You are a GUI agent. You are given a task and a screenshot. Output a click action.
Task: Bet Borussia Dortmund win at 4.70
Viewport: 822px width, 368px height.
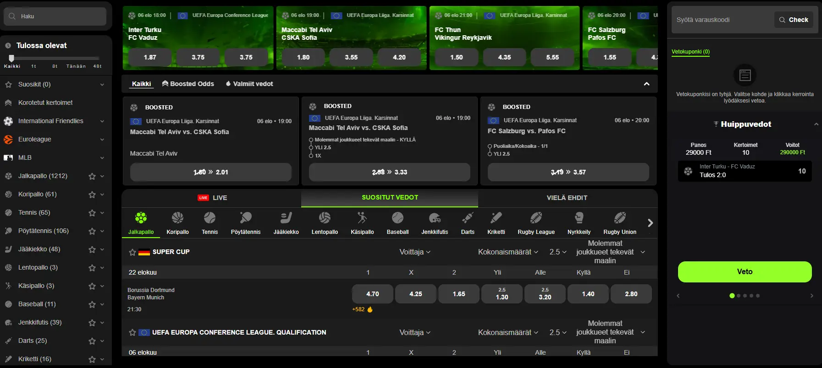(x=373, y=294)
